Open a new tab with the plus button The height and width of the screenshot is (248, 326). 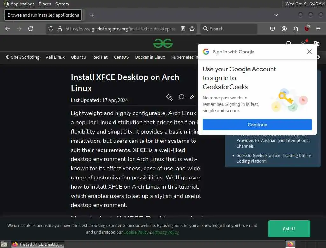[92, 15]
